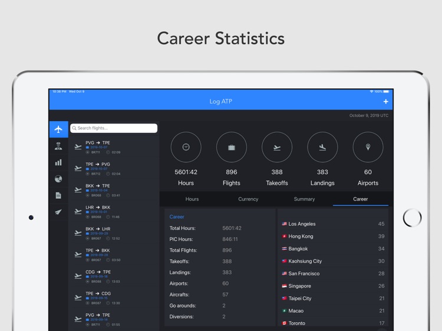Viewport: 442px width, 331px height.
Task: Click the battery indicator in status bar
Action: click(386, 91)
